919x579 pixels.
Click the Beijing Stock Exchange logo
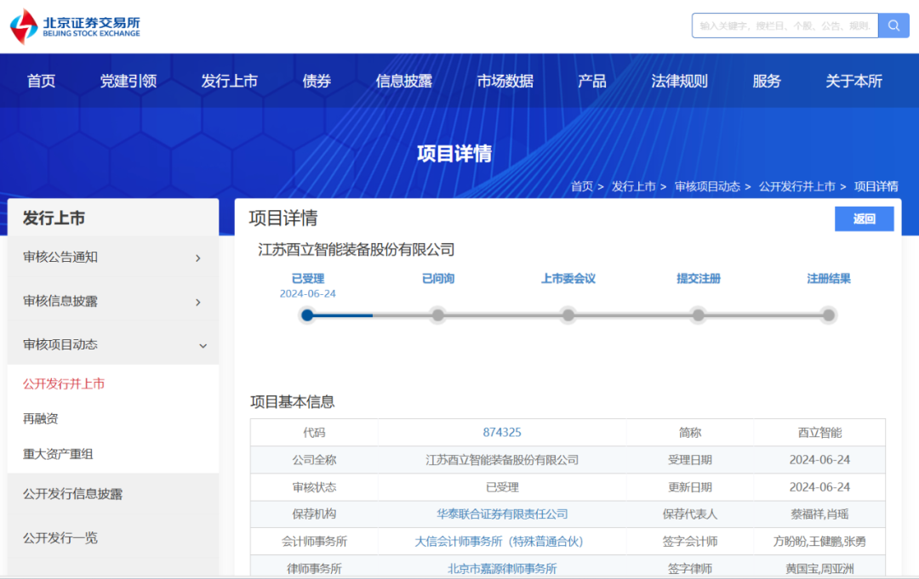[75, 26]
